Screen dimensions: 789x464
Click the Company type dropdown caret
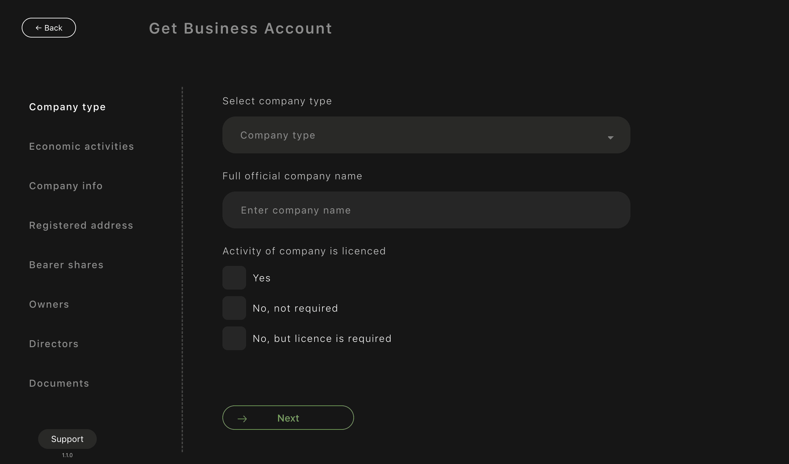pyautogui.click(x=610, y=138)
